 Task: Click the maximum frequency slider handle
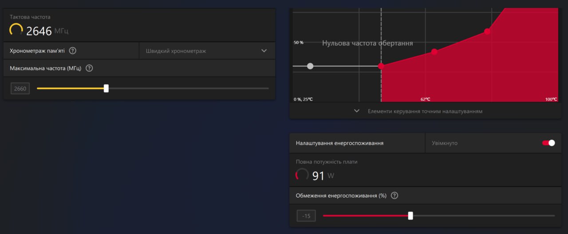pyautogui.click(x=106, y=88)
